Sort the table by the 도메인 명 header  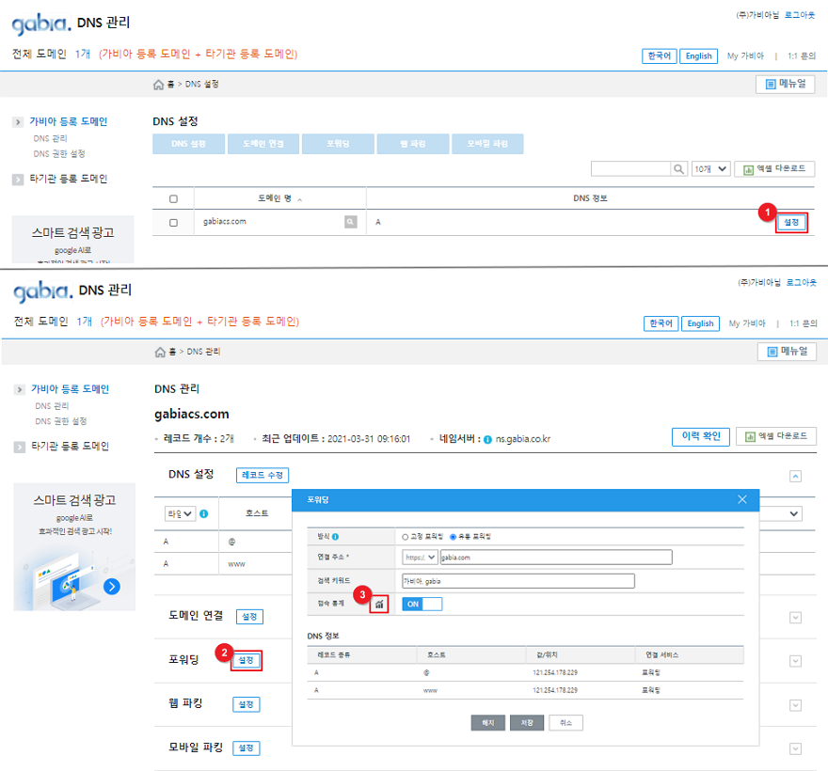click(279, 198)
